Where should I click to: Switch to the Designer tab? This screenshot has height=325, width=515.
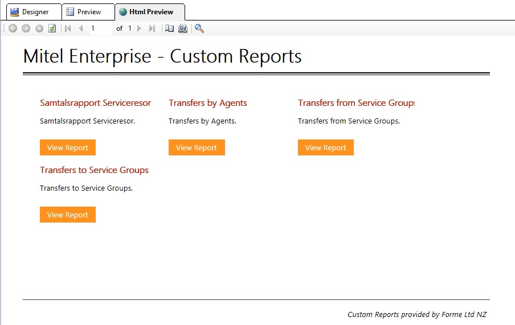[34, 12]
